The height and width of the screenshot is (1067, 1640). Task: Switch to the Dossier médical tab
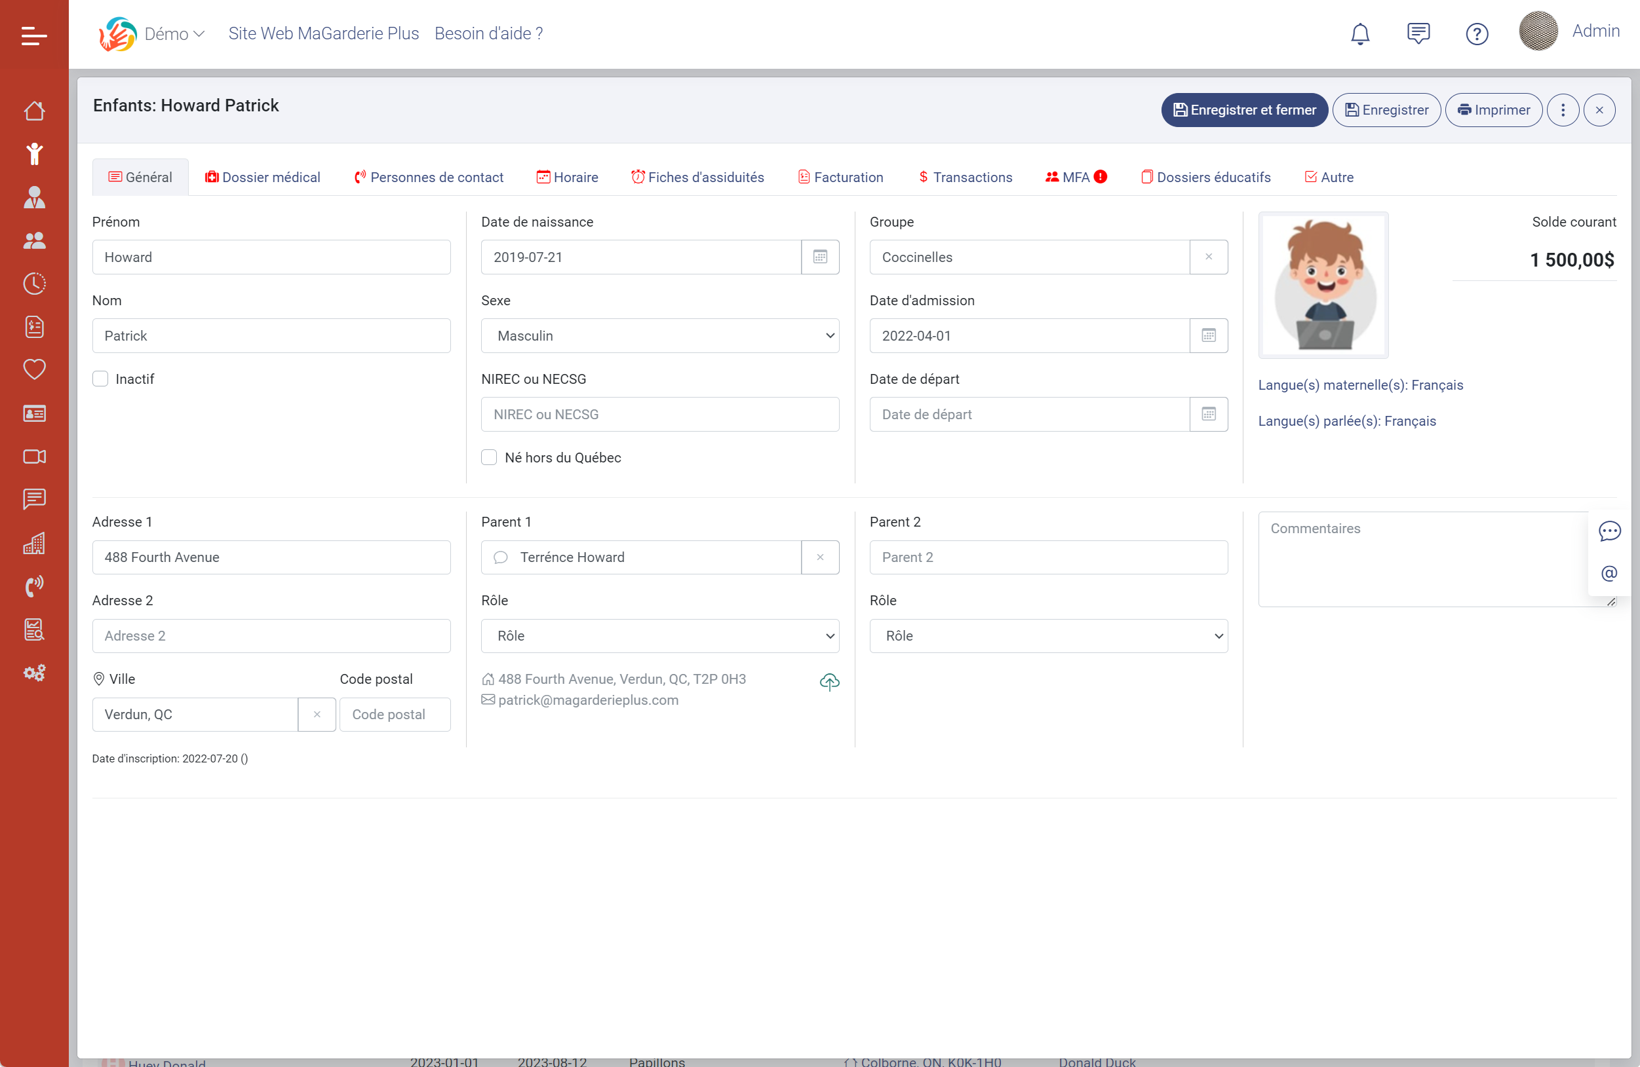(x=263, y=177)
